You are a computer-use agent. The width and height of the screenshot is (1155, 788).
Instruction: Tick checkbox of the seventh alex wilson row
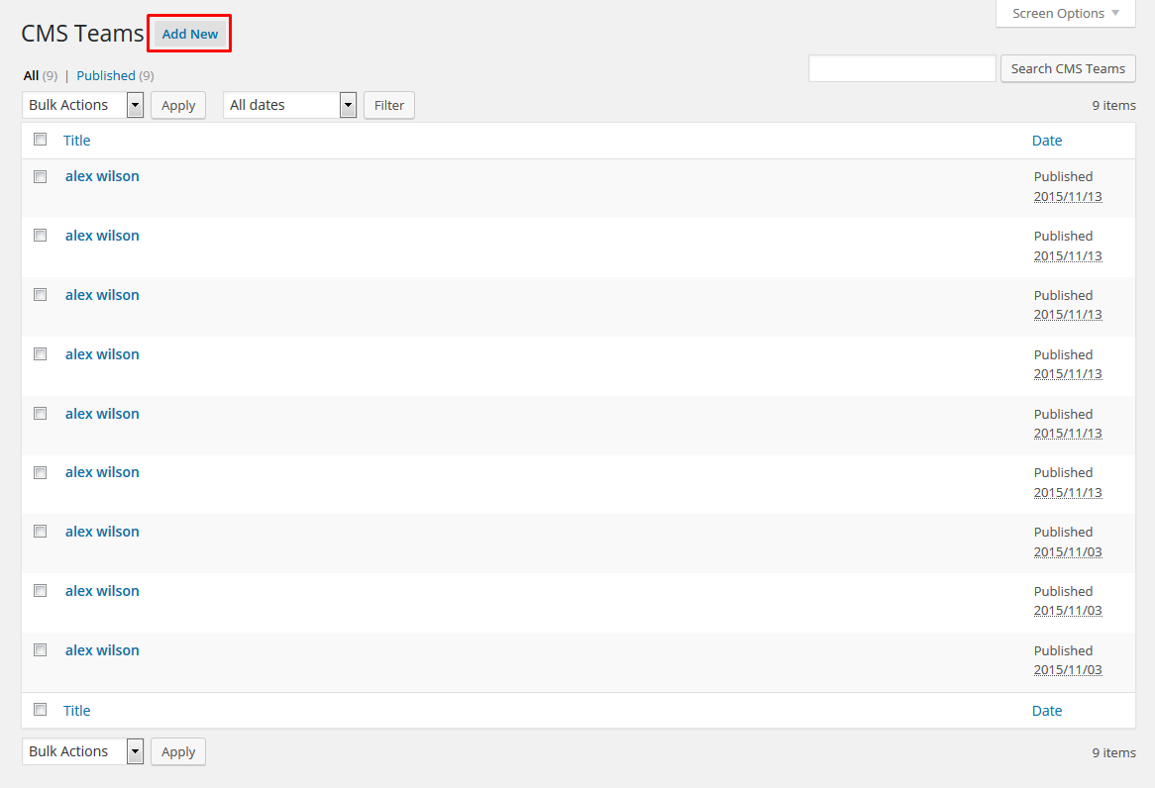tap(41, 532)
